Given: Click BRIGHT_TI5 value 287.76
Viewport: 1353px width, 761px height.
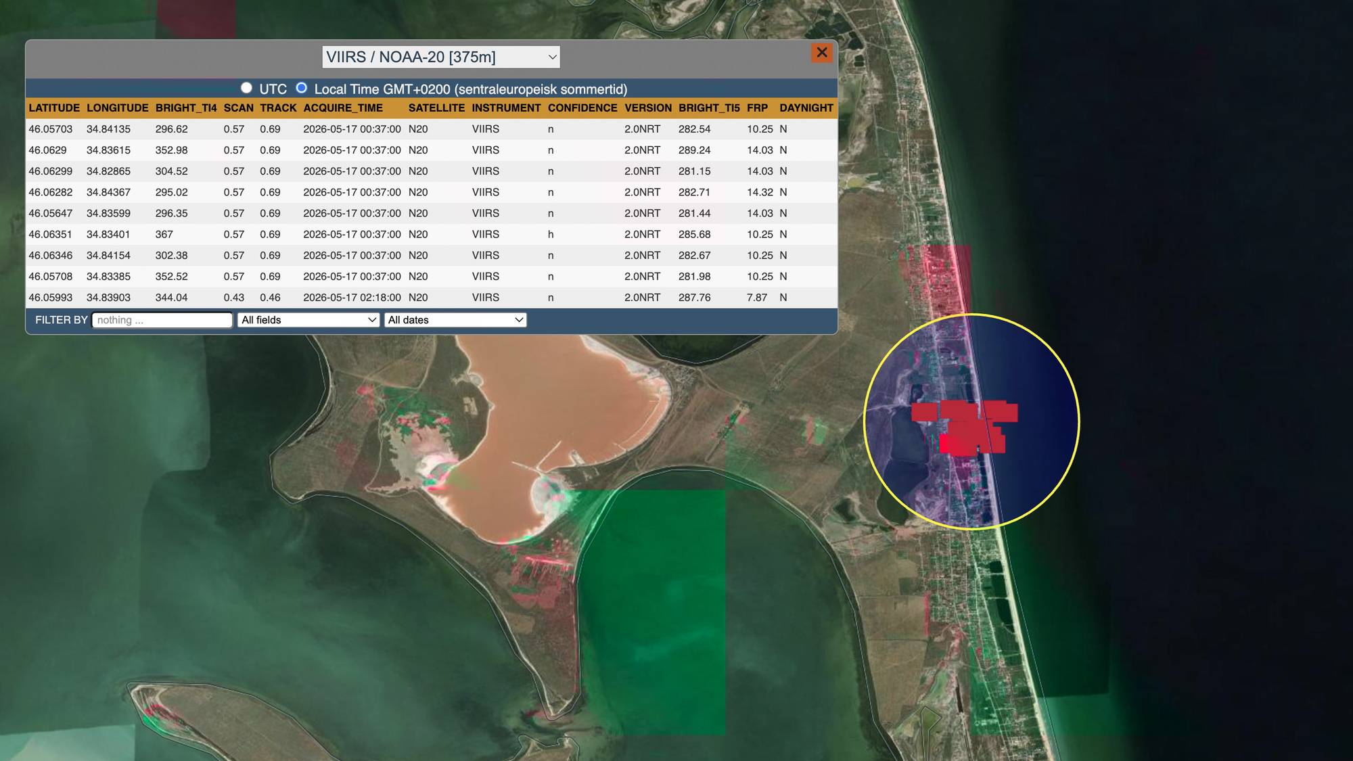Looking at the screenshot, I should pos(694,297).
